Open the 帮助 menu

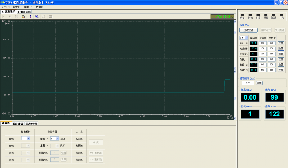(40, 7)
